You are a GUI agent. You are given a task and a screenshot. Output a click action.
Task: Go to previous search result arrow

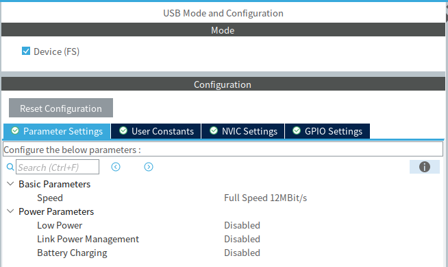pyautogui.click(x=116, y=167)
